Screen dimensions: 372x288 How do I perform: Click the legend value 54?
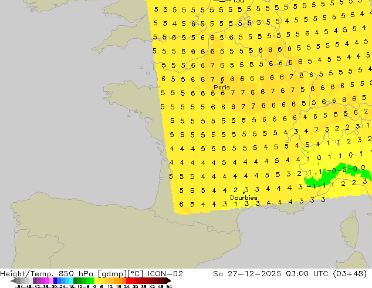click(169, 286)
